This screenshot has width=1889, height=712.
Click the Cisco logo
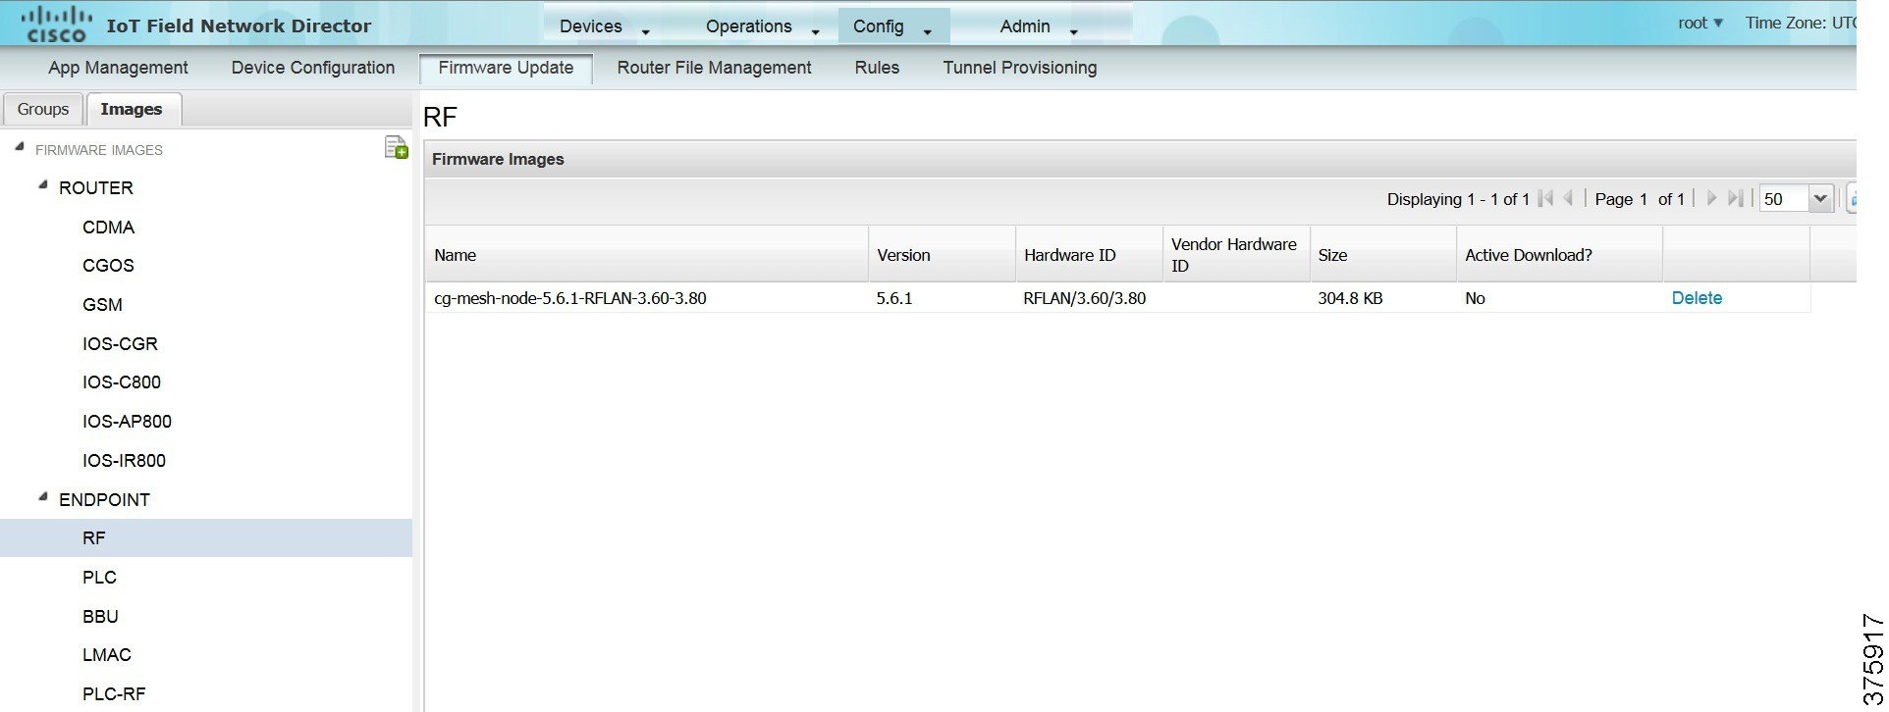pyautogui.click(x=56, y=25)
